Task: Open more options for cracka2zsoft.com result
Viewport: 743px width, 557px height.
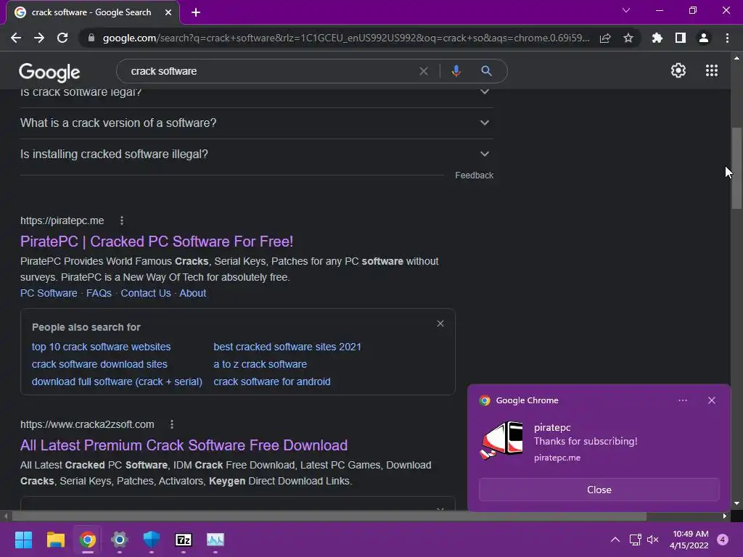Action: (172, 424)
